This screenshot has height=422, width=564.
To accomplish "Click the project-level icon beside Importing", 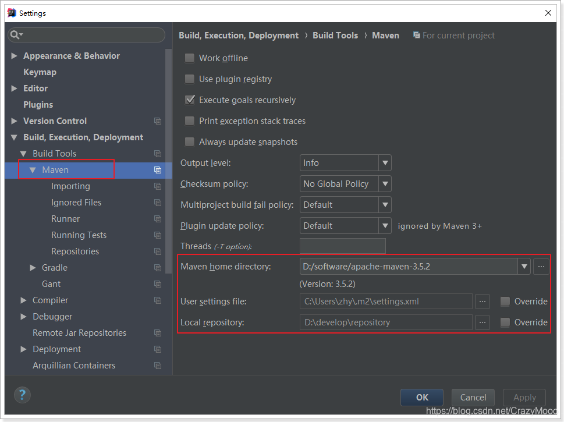I will coord(158,186).
